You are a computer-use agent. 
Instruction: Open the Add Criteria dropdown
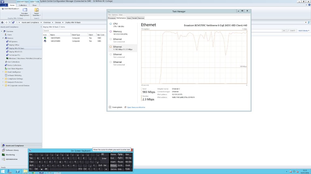304,31
